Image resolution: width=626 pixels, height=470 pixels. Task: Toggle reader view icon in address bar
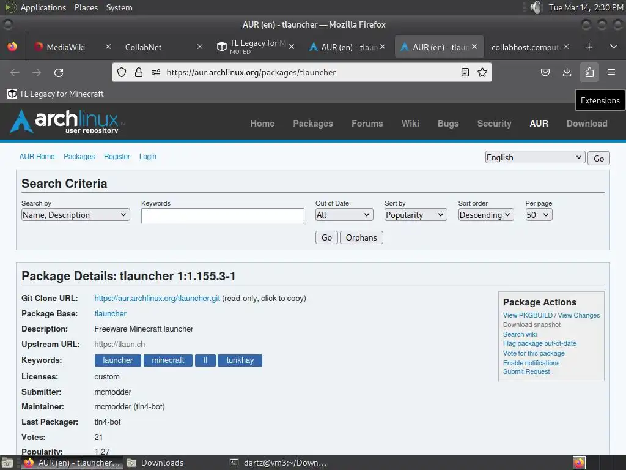[x=465, y=72]
